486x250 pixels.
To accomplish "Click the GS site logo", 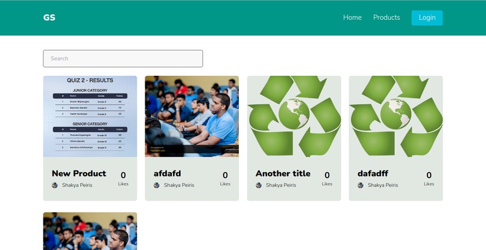I will [49, 17].
